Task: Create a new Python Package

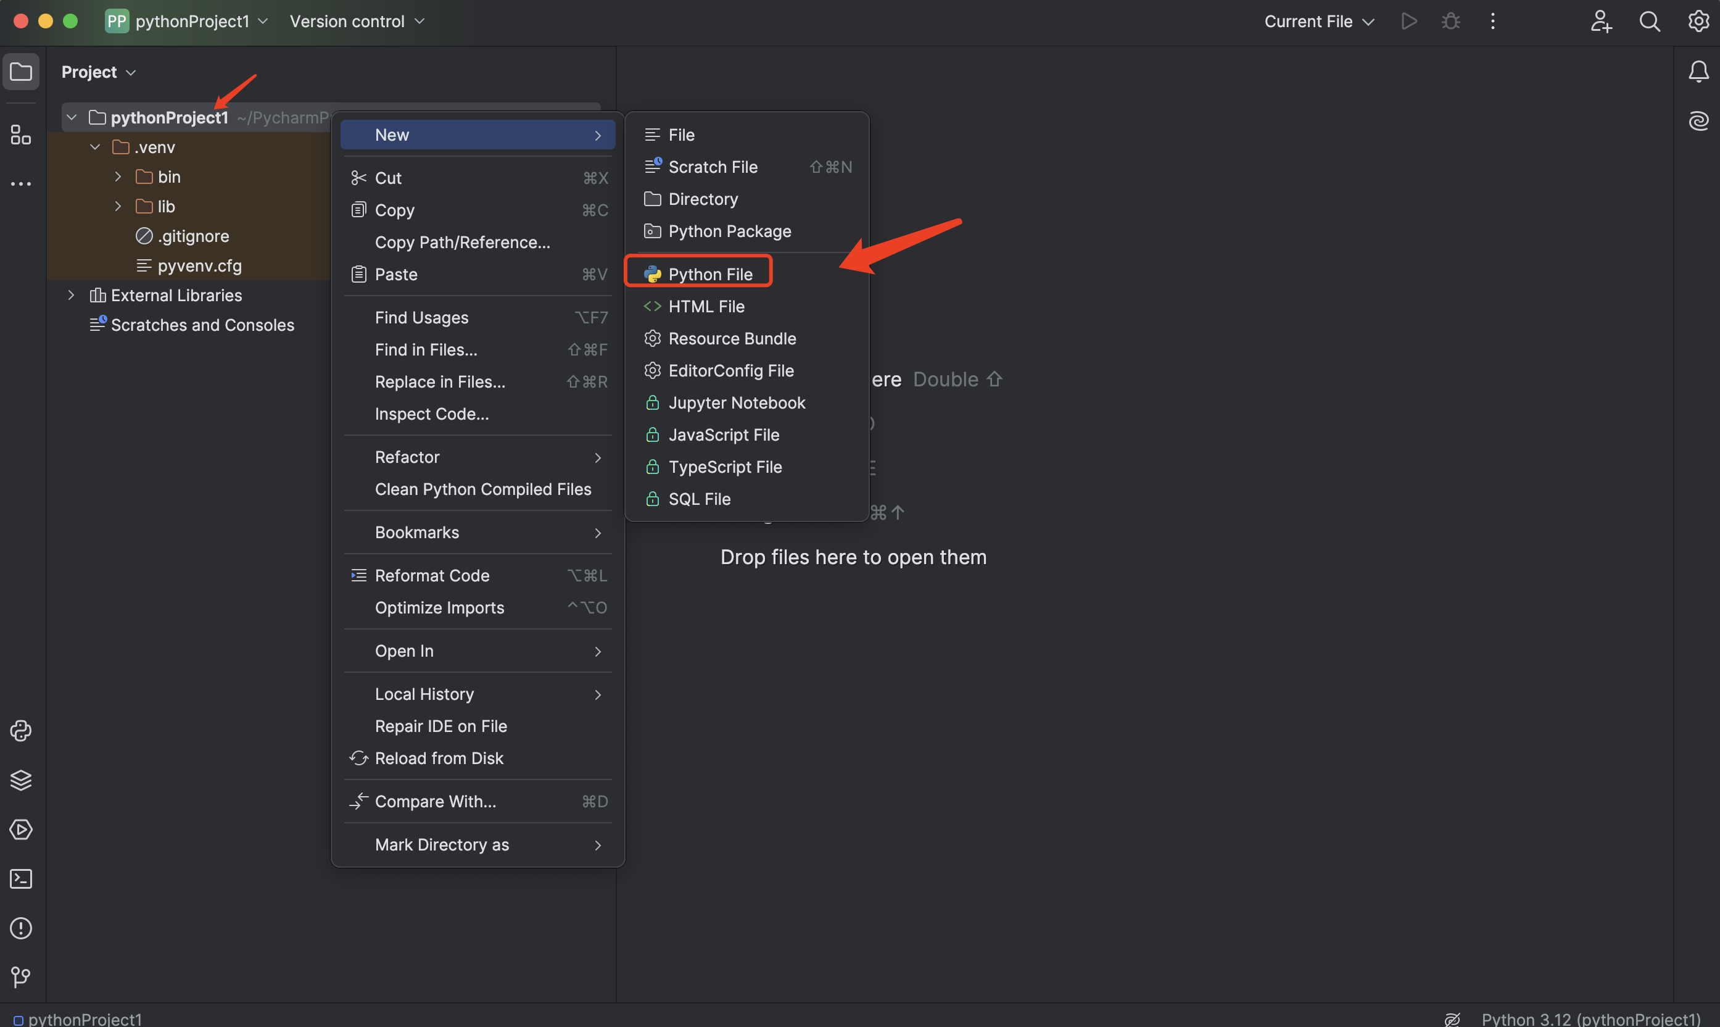Action: click(747, 232)
